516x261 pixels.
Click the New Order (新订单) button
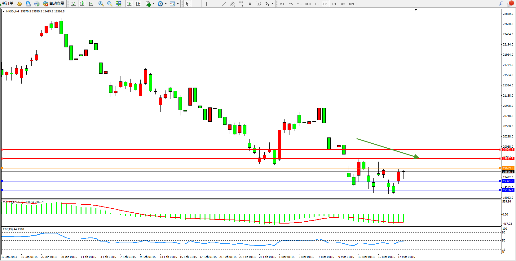tap(7, 3)
